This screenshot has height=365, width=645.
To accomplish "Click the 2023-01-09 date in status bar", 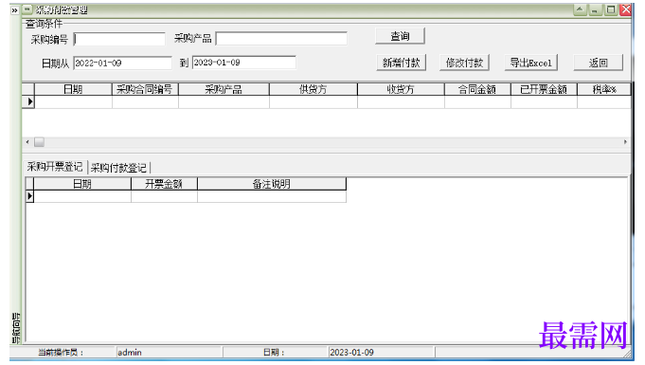I will (351, 353).
